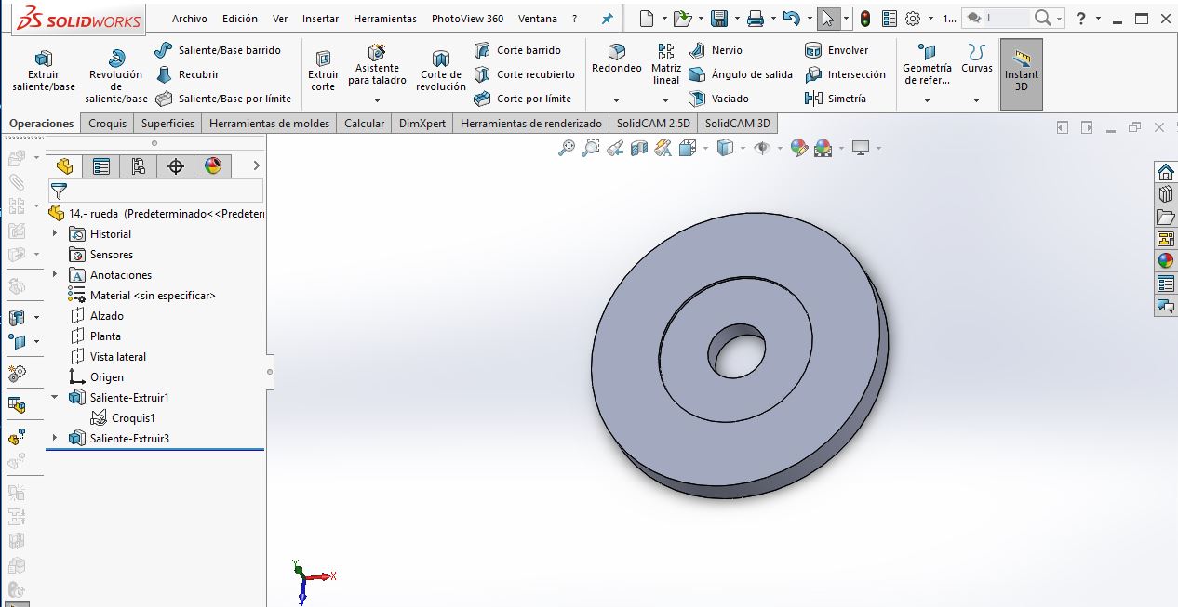Click Corte por límite command
Image resolution: width=1178 pixels, height=607 pixels.
coord(522,99)
